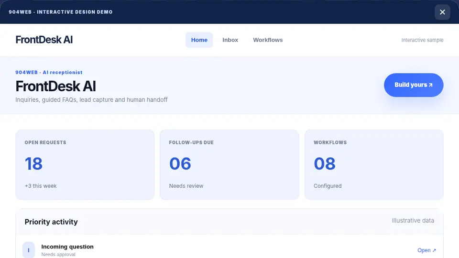Screen dimensions: 459x258
Task: Click the +3 this week text
Action: 41,186
